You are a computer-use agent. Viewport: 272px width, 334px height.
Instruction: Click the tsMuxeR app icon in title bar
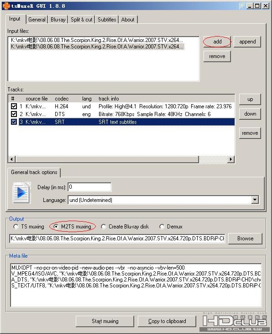click(6, 6)
